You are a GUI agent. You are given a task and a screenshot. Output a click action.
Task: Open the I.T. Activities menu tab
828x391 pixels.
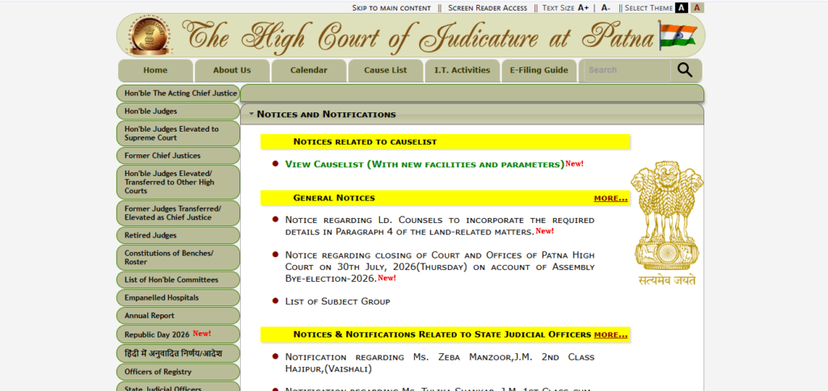462,70
